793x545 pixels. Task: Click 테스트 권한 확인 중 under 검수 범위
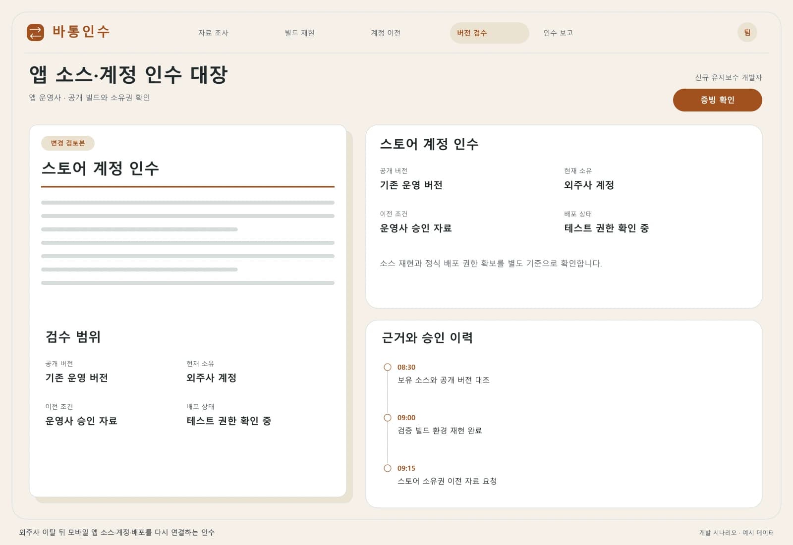tap(229, 421)
